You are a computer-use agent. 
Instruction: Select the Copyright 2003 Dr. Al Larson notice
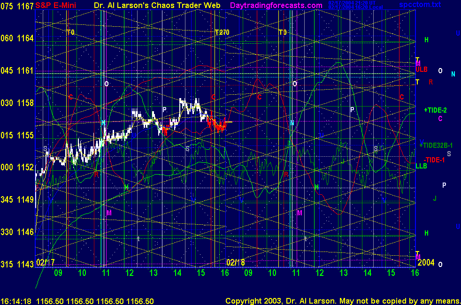(343, 301)
